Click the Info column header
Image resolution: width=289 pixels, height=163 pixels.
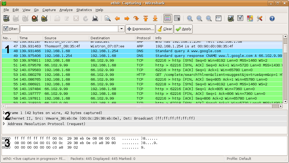tap(218, 38)
